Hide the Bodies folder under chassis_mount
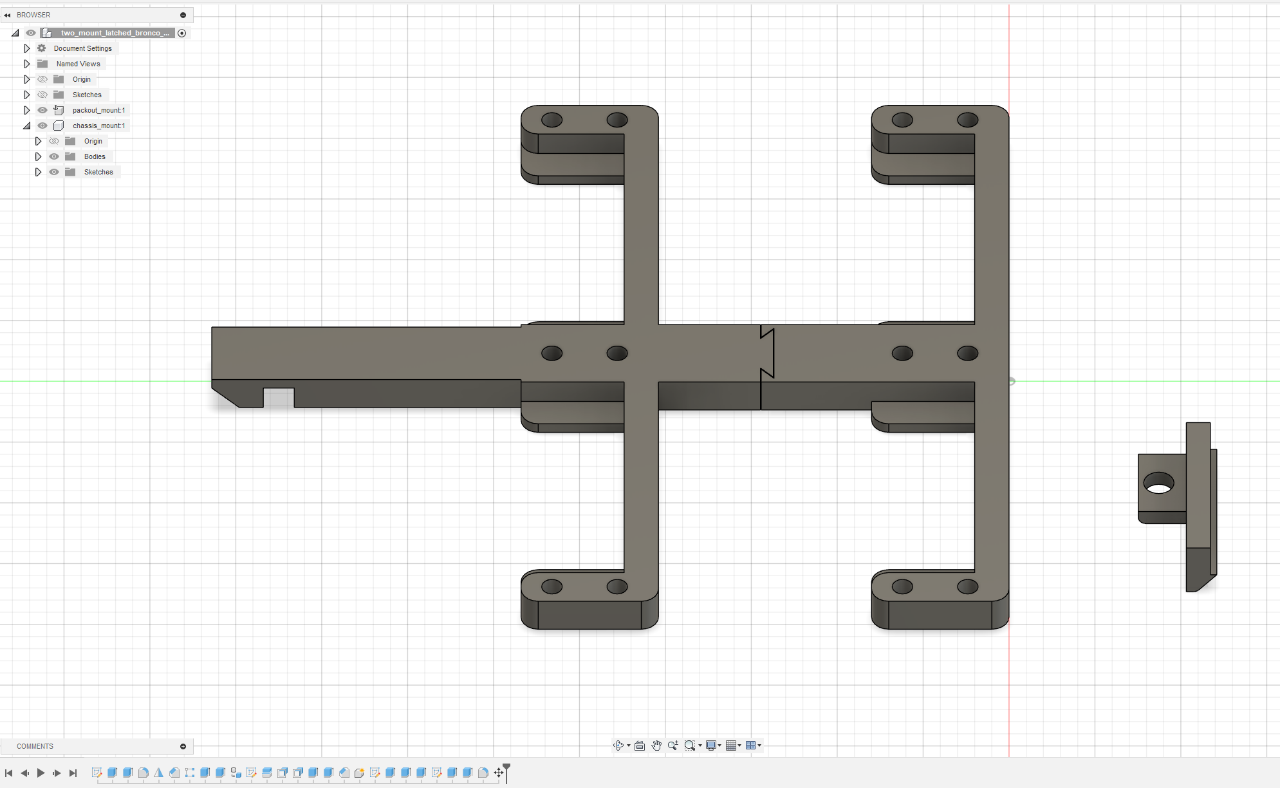This screenshot has width=1280, height=788. click(x=54, y=156)
